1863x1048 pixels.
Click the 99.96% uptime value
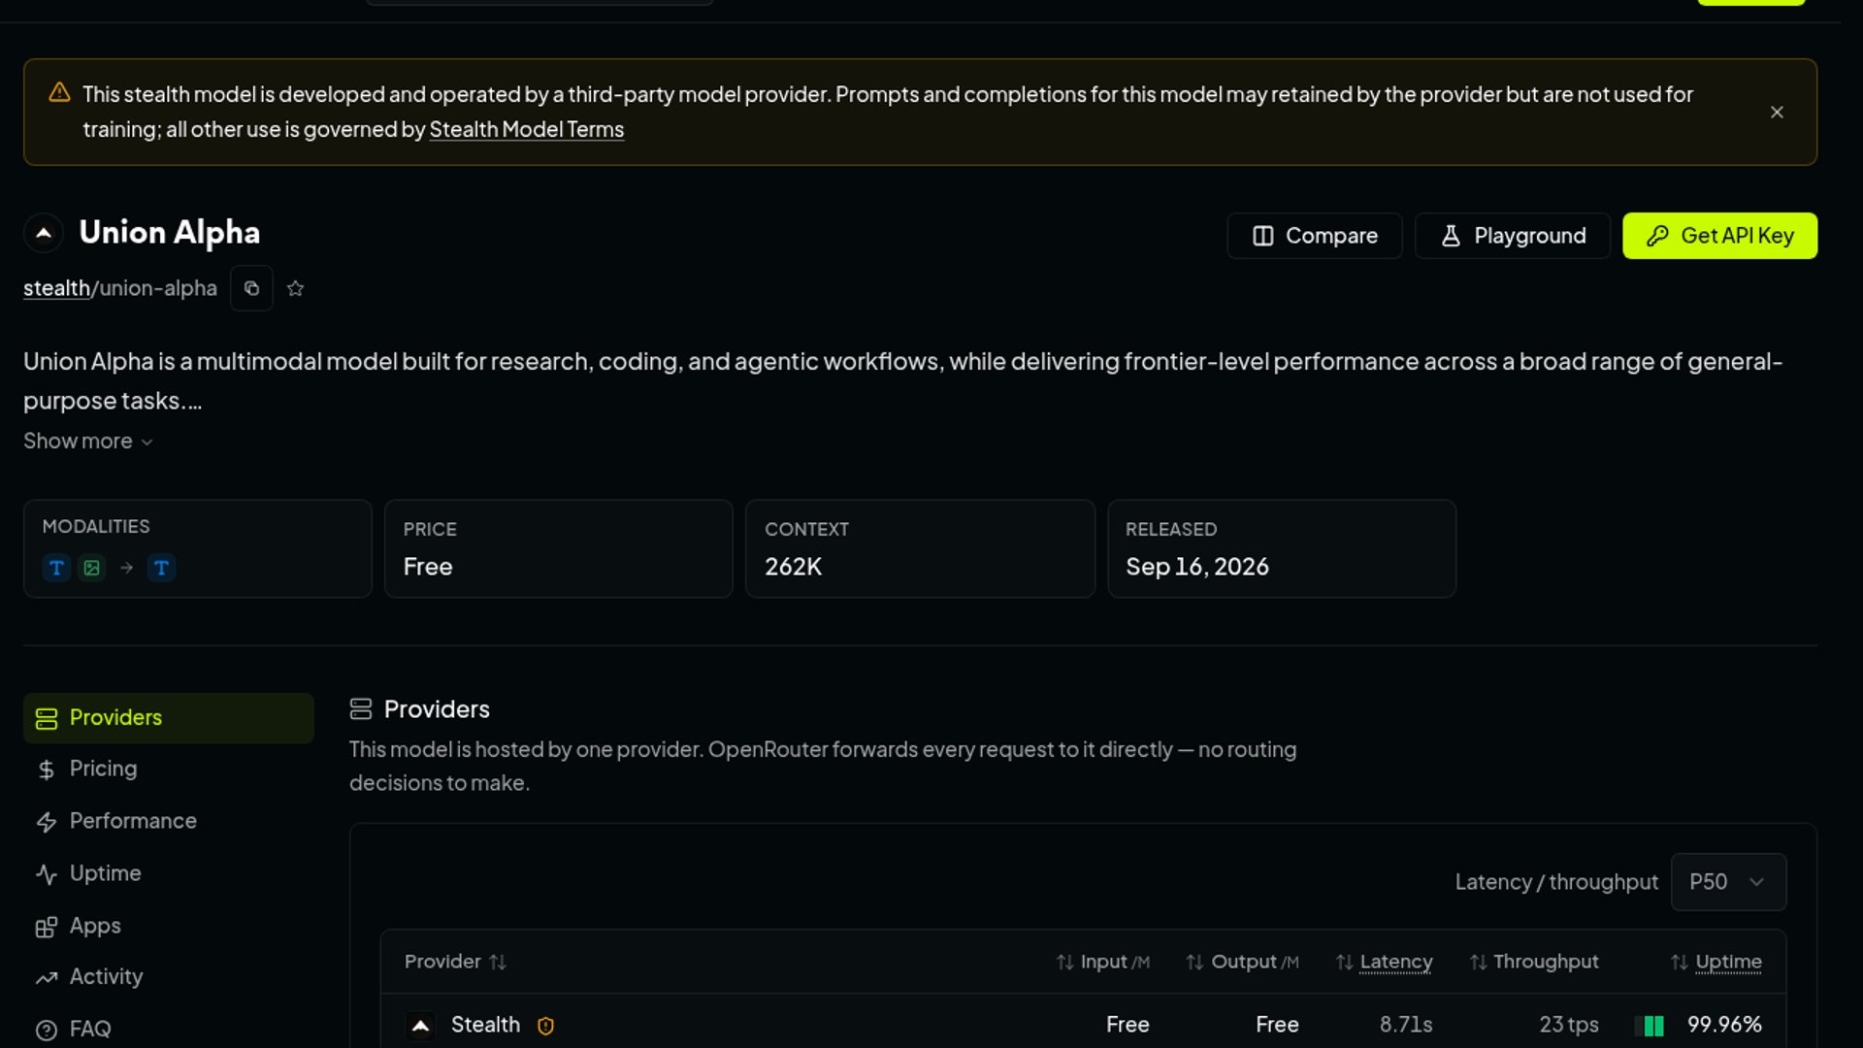pyautogui.click(x=1724, y=1025)
